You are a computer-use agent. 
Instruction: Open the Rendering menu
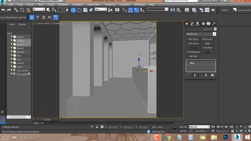[110, 4]
